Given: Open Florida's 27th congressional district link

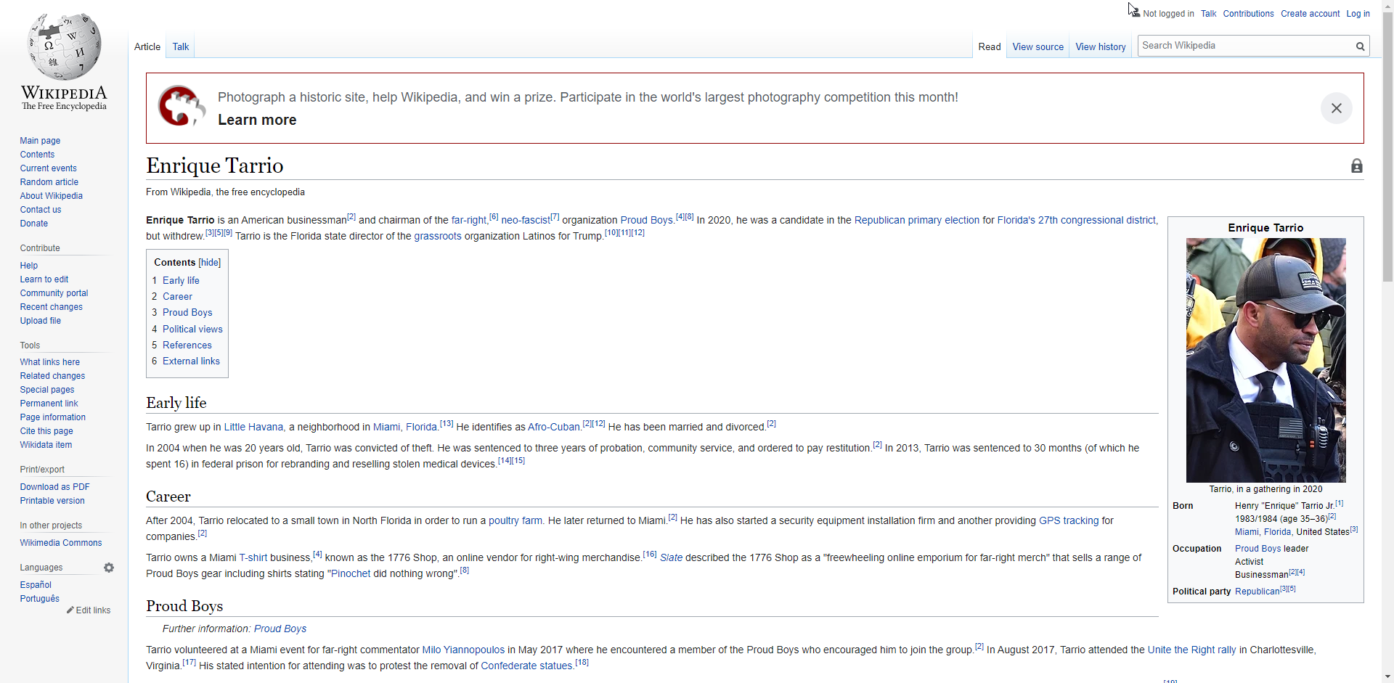Looking at the screenshot, I should coord(1077,220).
